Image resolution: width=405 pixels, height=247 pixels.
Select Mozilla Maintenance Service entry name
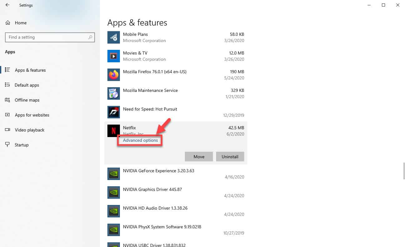pyautogui.click(x=150, y=90)
